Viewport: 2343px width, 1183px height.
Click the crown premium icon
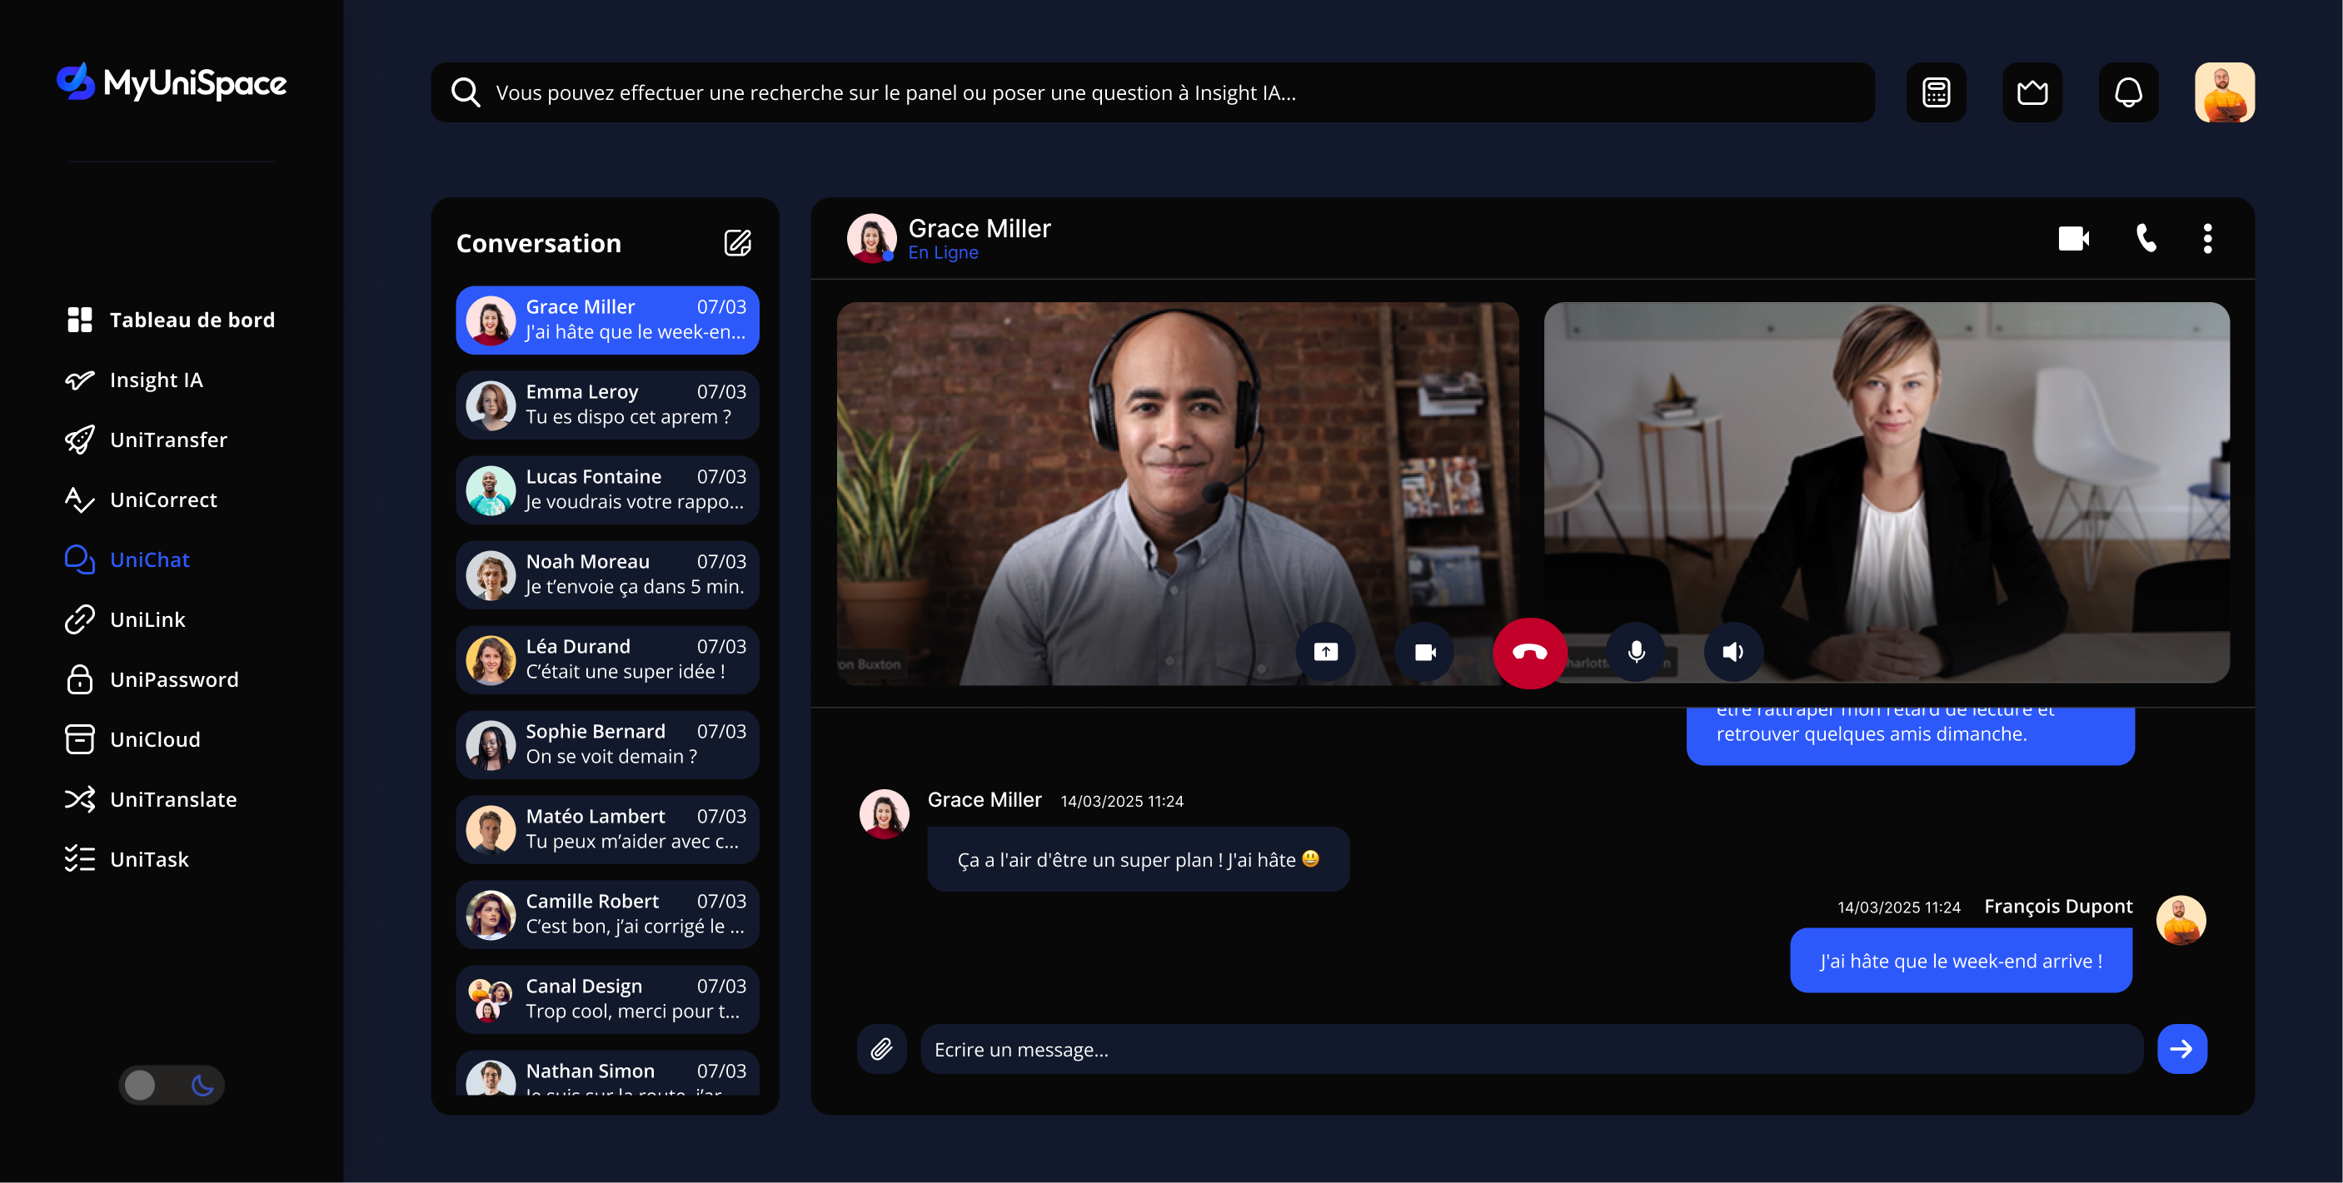coord(2032,92)
